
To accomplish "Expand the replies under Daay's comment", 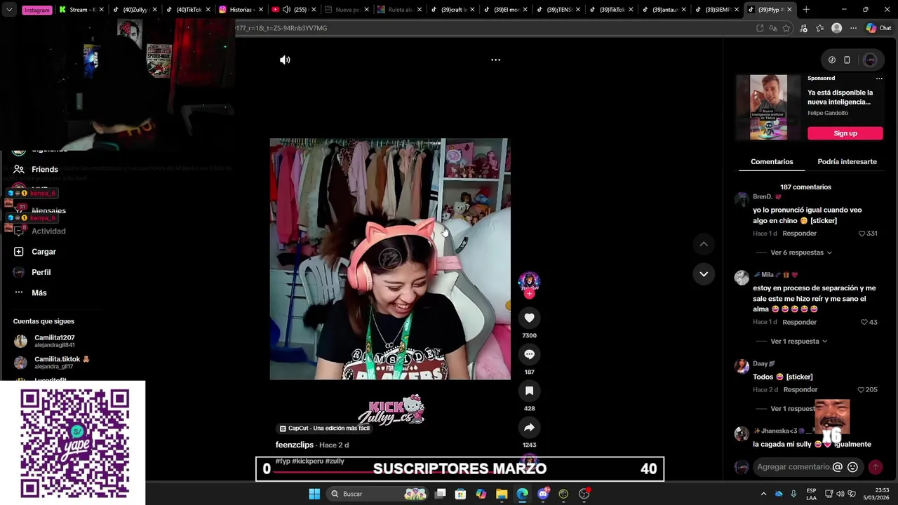I will point(793,409).
